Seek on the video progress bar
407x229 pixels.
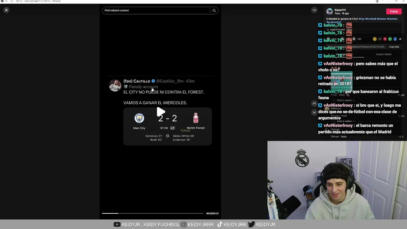click(x=153, y=213)
